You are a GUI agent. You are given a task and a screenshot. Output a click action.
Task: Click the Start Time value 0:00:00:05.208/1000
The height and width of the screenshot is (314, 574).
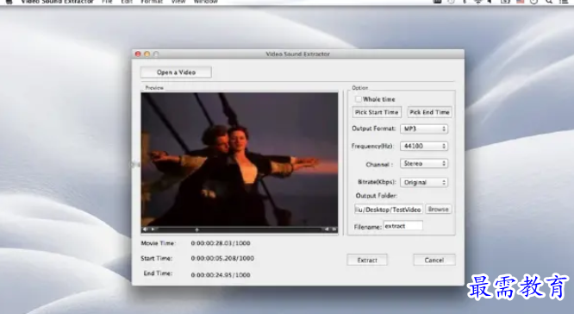(x=222, y=258)
